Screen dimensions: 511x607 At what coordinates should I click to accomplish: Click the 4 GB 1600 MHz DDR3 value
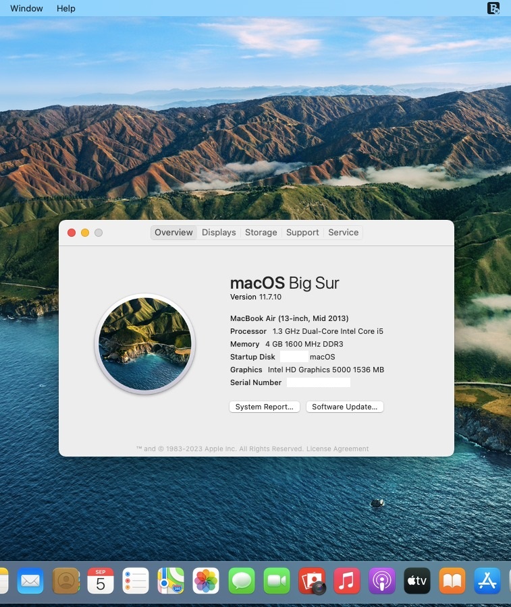[x=304, y=344]
